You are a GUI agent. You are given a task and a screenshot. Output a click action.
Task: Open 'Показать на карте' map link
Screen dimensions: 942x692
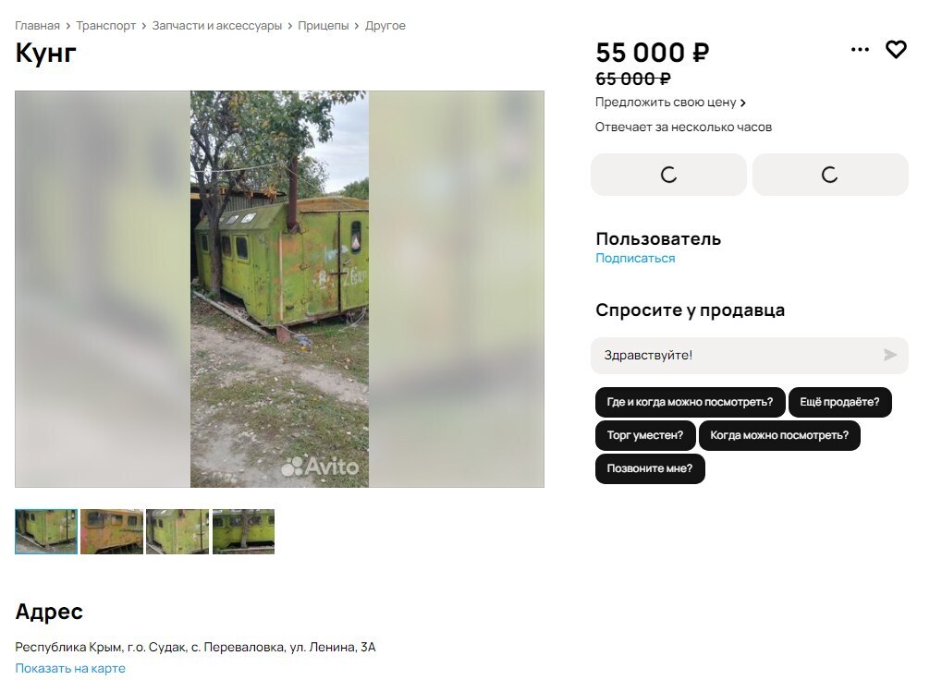(70, 668)
